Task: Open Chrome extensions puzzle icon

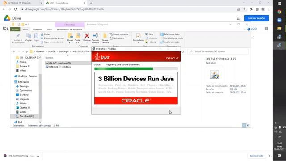Action: click(x=251, y=9)
